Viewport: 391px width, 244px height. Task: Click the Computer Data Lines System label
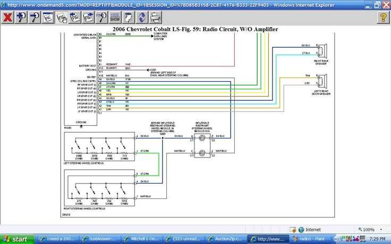160,37
